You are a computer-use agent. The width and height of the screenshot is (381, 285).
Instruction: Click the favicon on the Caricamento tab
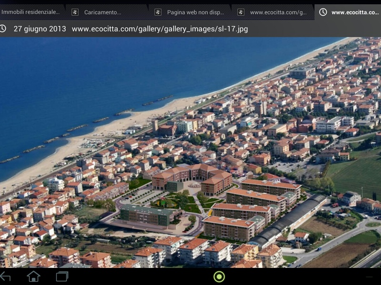point(75,12)
